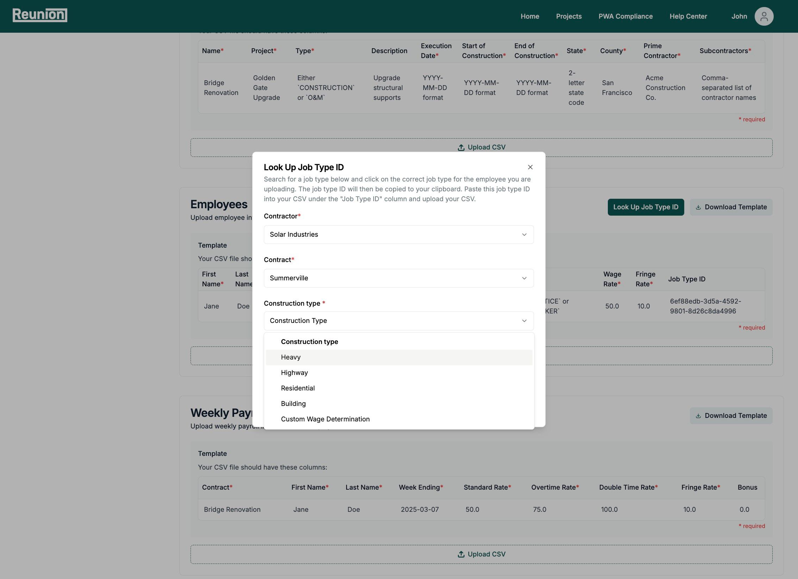Viewport: 798px width, 579px height.
Task: Click the download icon in Weekly Payroll Download Template
Action: pos(698,416)
